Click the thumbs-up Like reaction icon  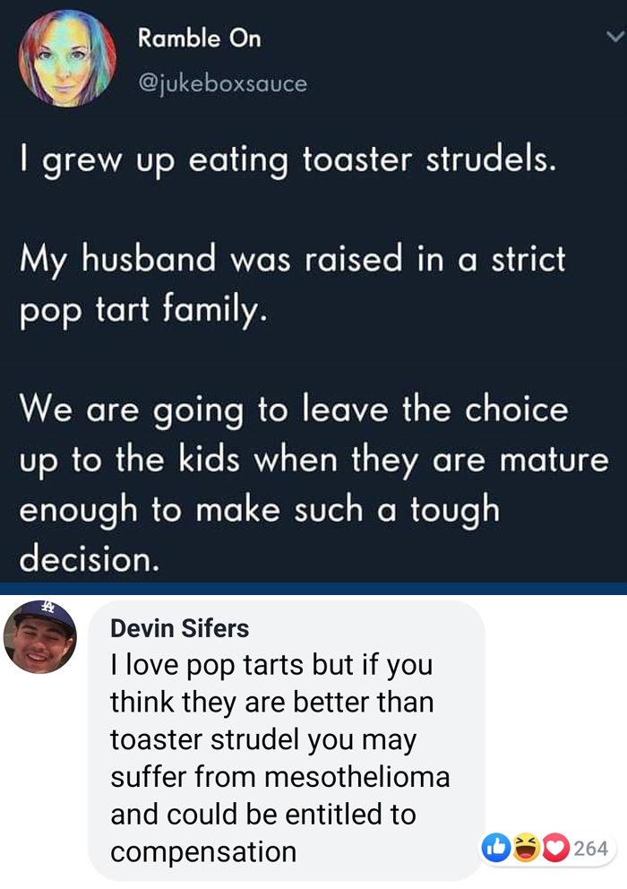tap(495, 848)
